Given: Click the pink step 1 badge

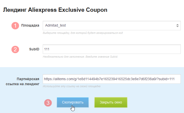Looking at the screenshot, I should (x=15, y=26).
